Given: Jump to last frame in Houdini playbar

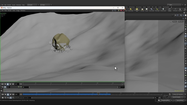Looking at the screenshot, I should (x=13, y=94).
